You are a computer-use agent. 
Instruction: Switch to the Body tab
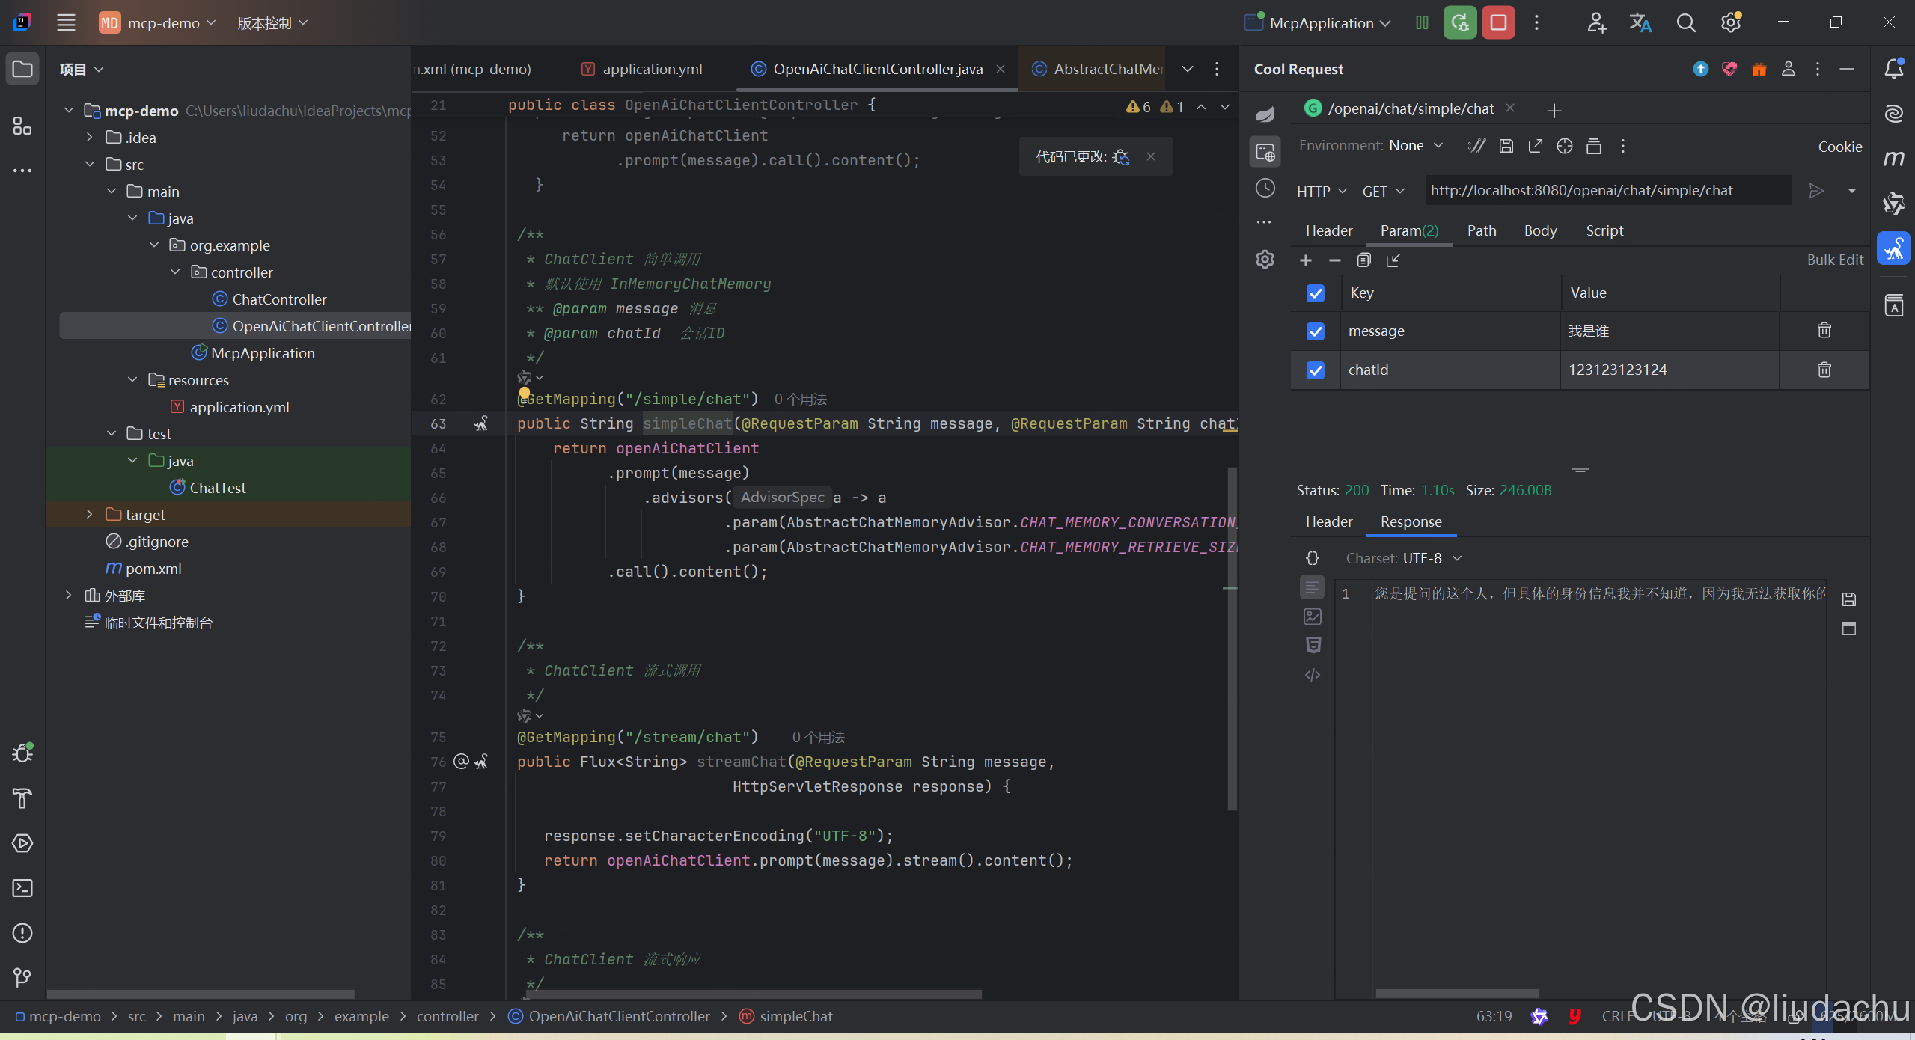[1540, 230]
